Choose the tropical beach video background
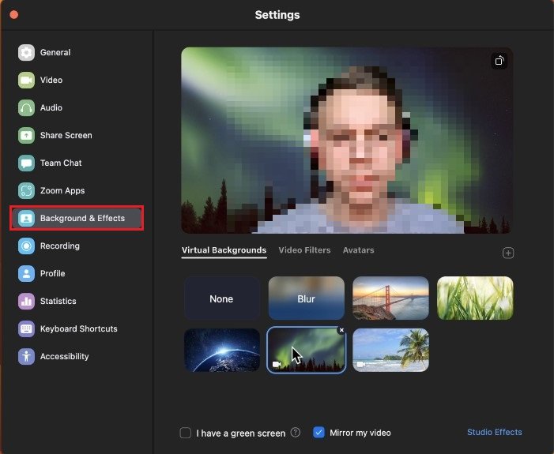The width and height of the screenshot is (554, 454). [x=390, y=350]
